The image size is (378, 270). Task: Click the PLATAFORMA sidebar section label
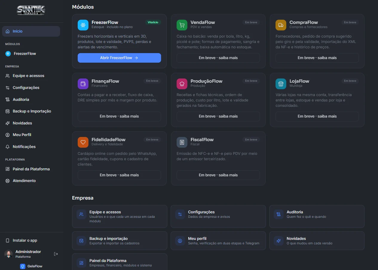(x=15, y=160)
